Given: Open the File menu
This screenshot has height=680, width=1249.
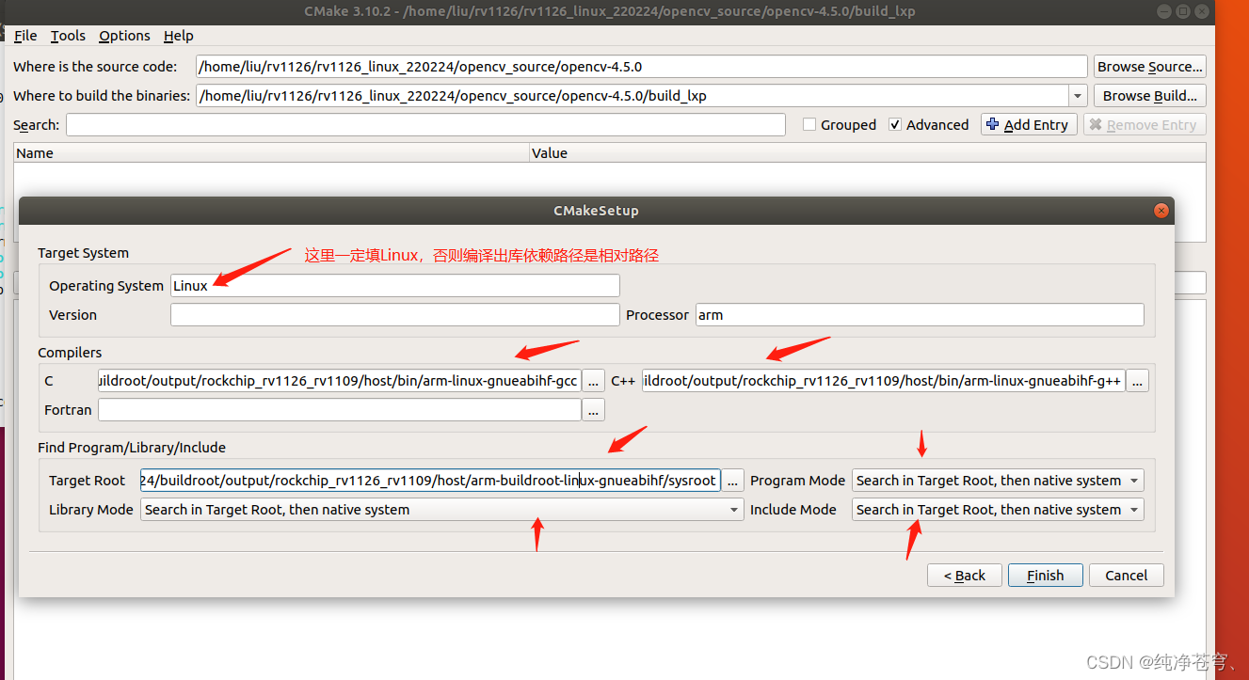Looking at the screenshot, I should pyautogui.click(x=25, y=36).
